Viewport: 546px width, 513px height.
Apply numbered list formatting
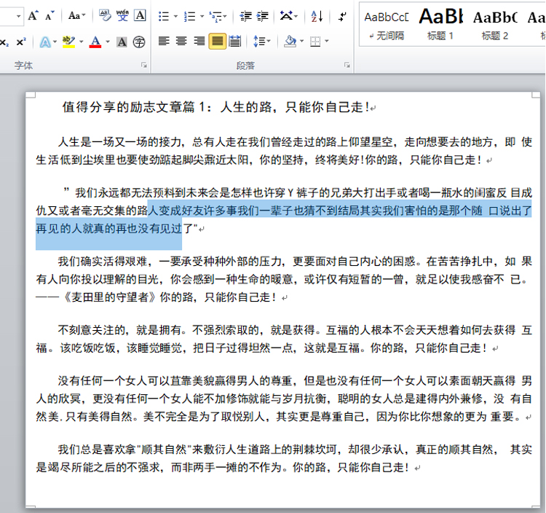pos(189,16)
